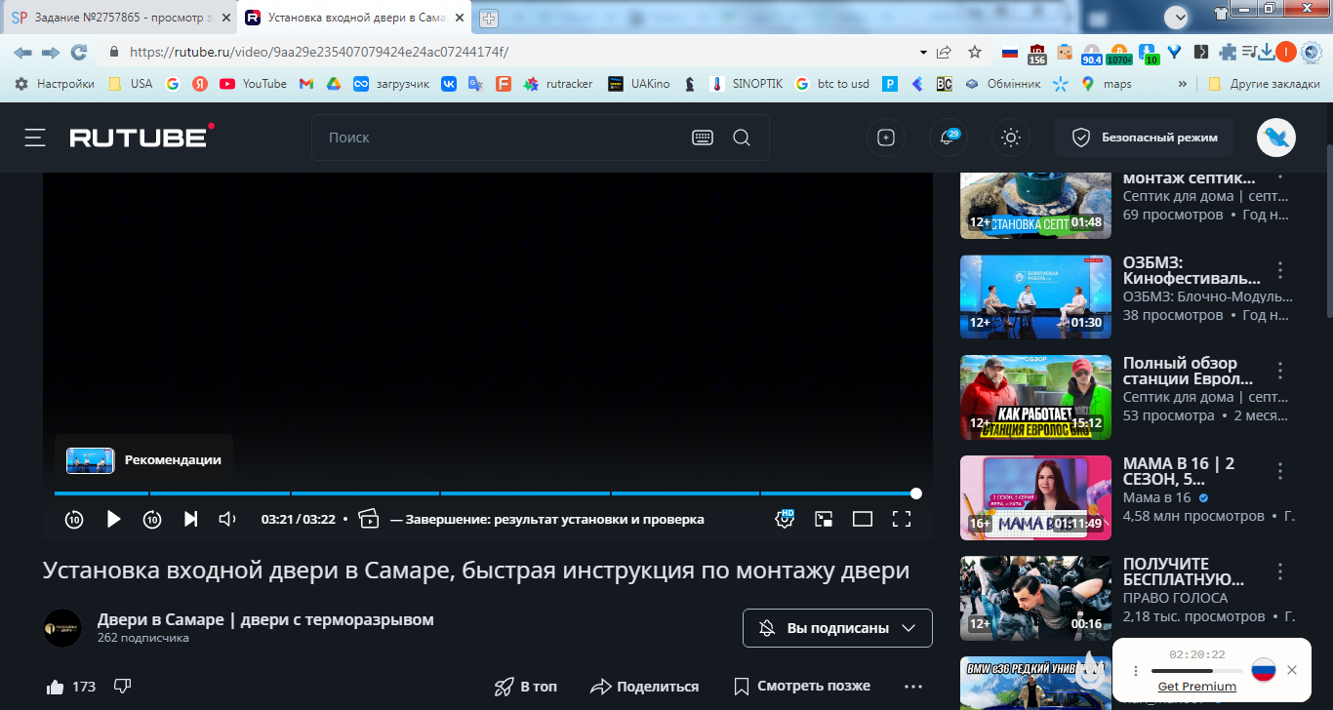Rewind video by 10 seconds

[x=74, y=520]
